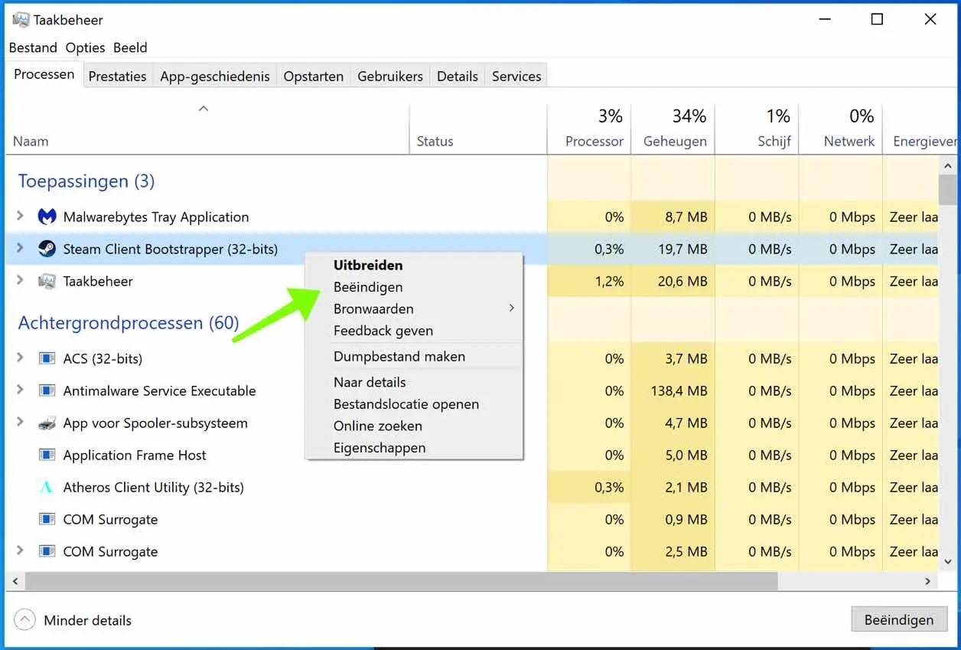961x650 pixels.
Task: Expand the App voor Spooler-subsysteem row
Action: click(21, 423)
